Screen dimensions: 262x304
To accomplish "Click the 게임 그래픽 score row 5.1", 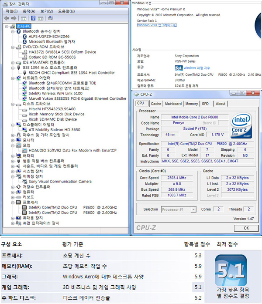I will (103, 287).
